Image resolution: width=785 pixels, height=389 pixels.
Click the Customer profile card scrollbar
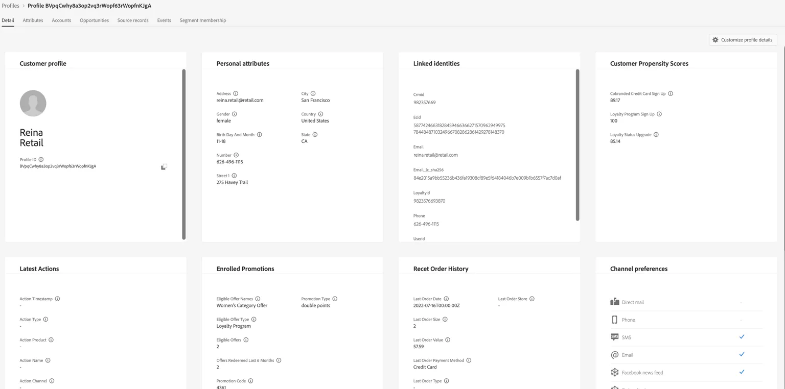point(184,154)
